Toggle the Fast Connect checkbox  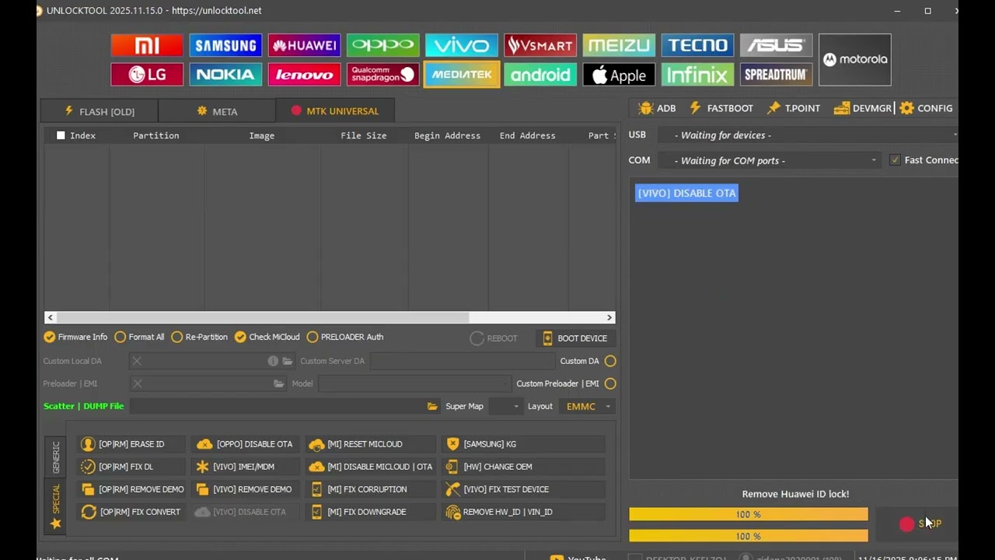895,160
